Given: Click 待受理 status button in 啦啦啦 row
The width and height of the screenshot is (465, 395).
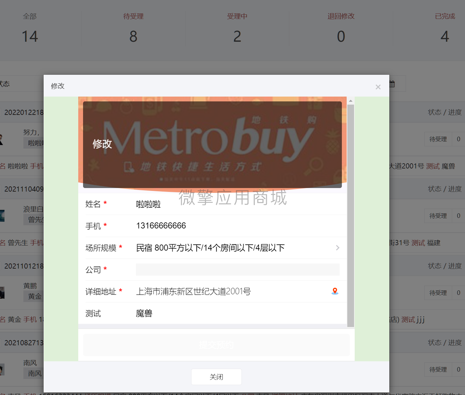Looking at the screenshot, I should [438, 139].
